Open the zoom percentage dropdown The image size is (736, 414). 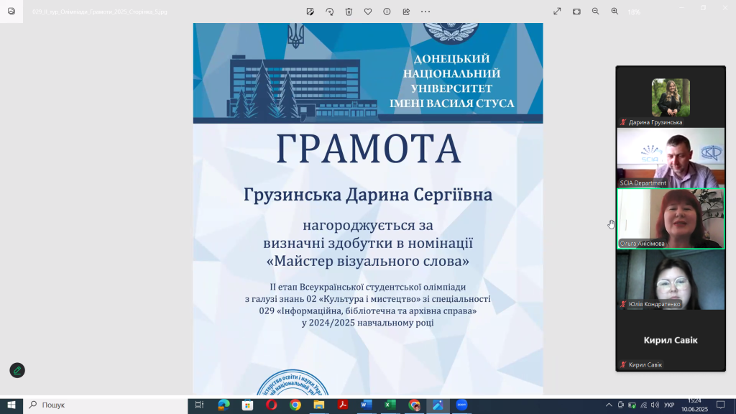[x=634, y=11]
